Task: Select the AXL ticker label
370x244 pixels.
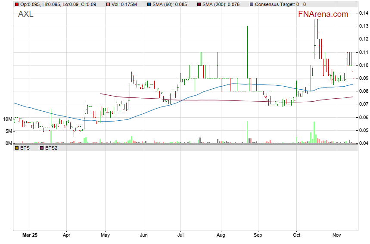Action: point(26,14)
